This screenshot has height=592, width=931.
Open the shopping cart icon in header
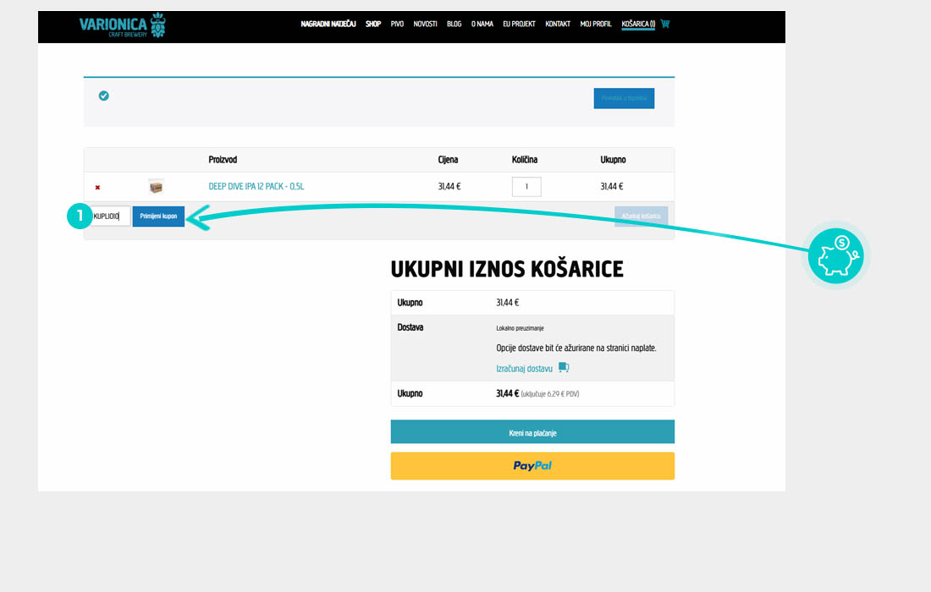pos(665,24)
